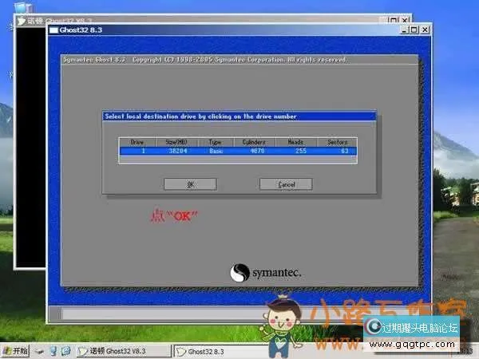Viewport: 479px width, 359px height.
Task: Maximize the Ghost32 8.3 window
Action: (x=414, y=30)
